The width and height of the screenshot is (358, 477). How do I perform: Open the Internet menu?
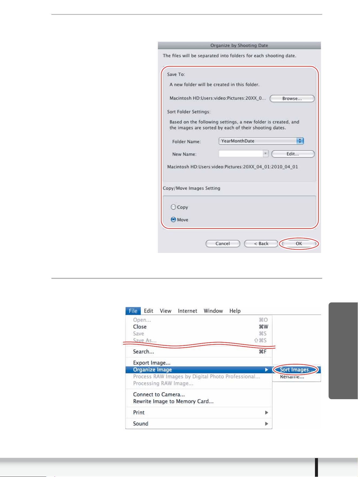pyautogui.click(x=188, y=311)
